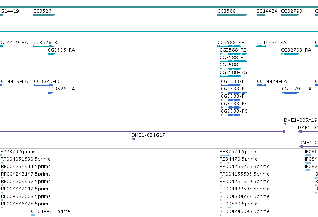Click transcript CG14424-RA

261,46
